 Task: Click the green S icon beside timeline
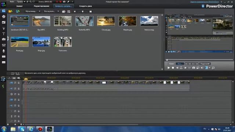[3, 86]
